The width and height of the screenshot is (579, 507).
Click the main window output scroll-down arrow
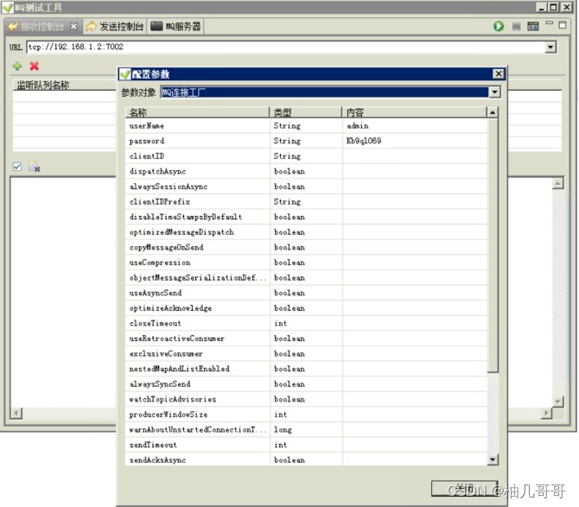(x=558, y=402)
